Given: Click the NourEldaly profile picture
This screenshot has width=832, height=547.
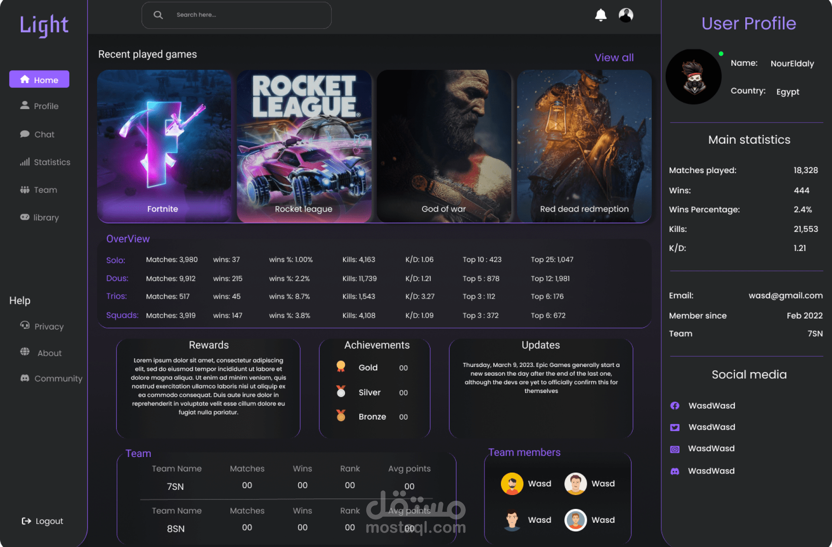Looking at the screenshot, I should pyautogui.click(x=693, y=77).
